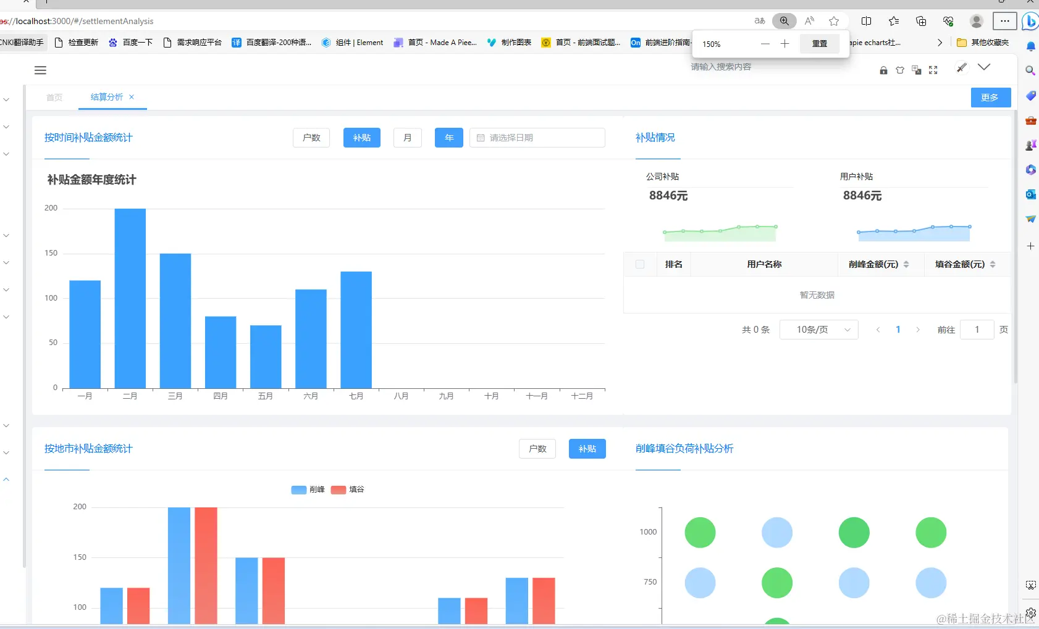Click the 更多 button

pyautogui.click(x=991, y=98)
